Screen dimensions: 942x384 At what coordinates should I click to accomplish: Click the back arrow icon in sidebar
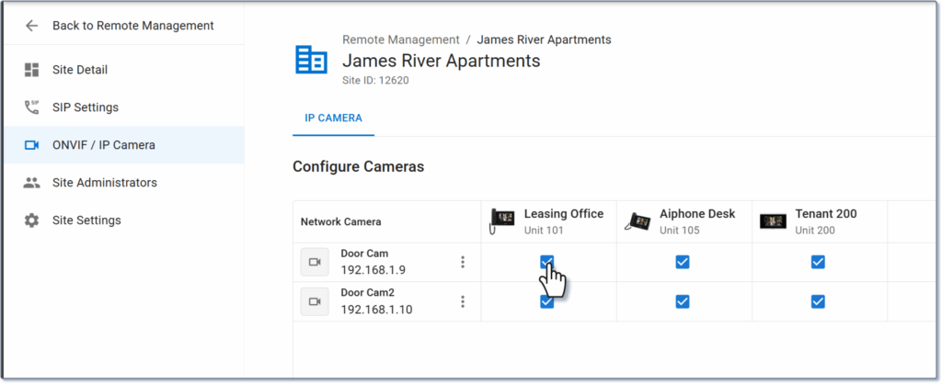[x=32, y=26]
